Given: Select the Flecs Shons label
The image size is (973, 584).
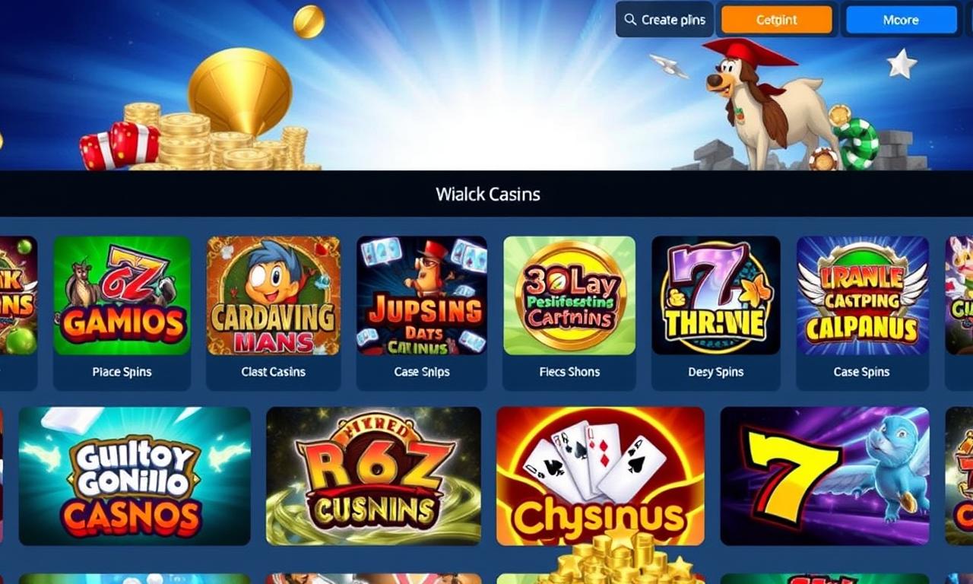Looking at the screenshot, I should [569, 372].
